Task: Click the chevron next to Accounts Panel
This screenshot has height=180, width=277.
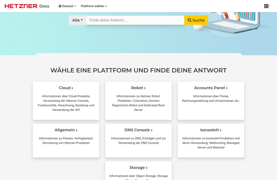Action: click(x=227, y=88)
